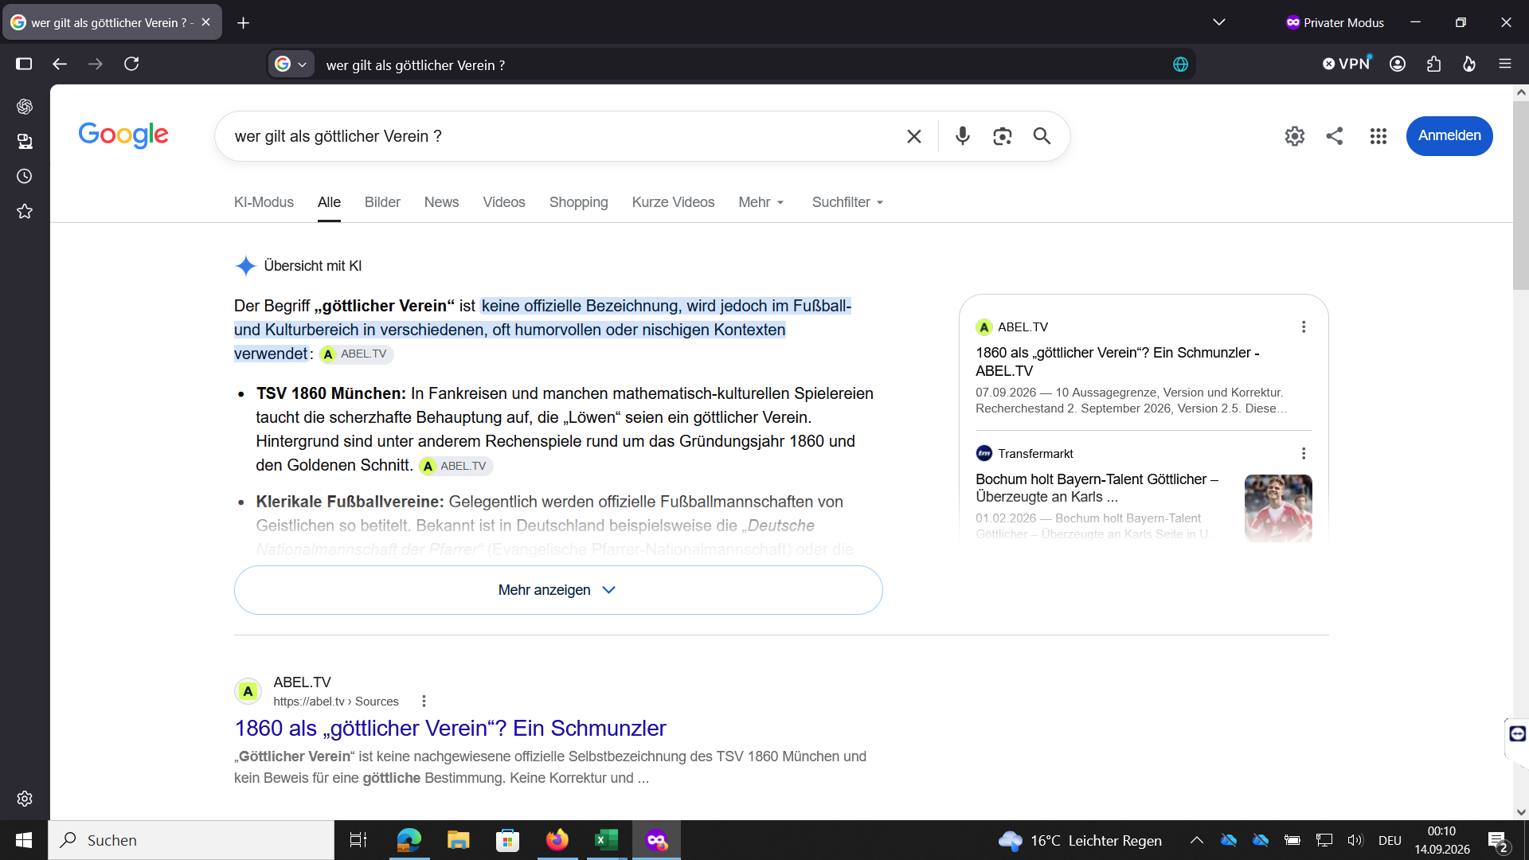Open browser extensions icon

1433,64
